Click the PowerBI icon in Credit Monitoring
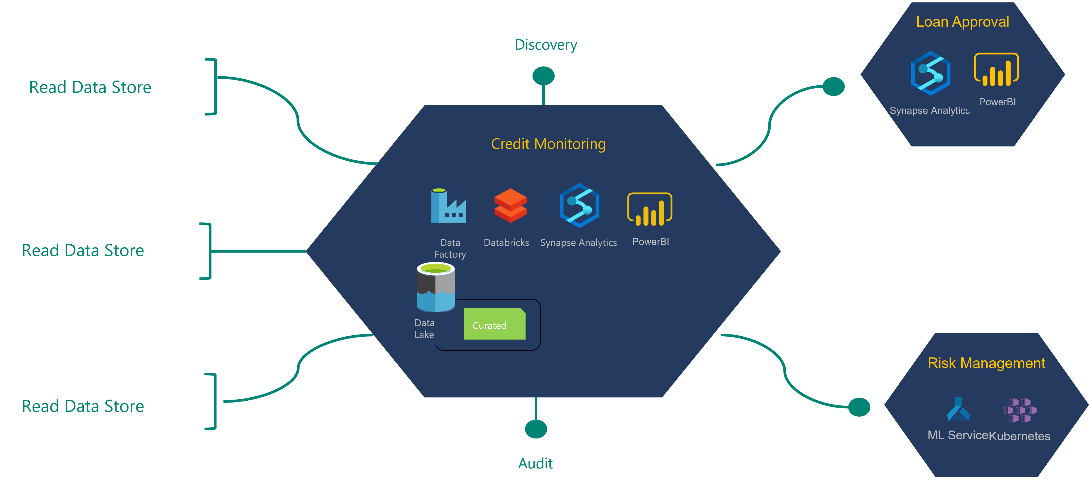 653,208
